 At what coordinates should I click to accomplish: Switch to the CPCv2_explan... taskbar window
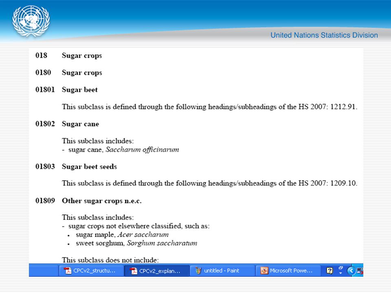click(x=156, y=271)
